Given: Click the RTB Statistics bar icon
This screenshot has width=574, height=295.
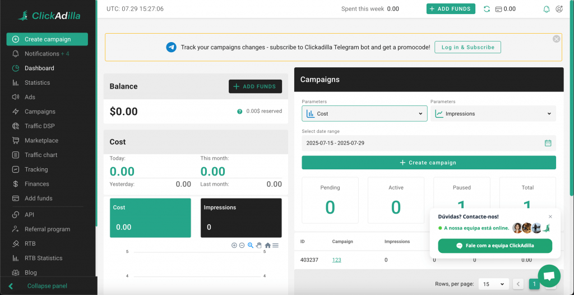Looking at the screenshot, I should click(x=15, y=258).
